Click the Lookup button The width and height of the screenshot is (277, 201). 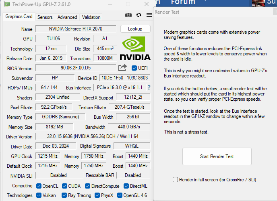tap(135, 29)
